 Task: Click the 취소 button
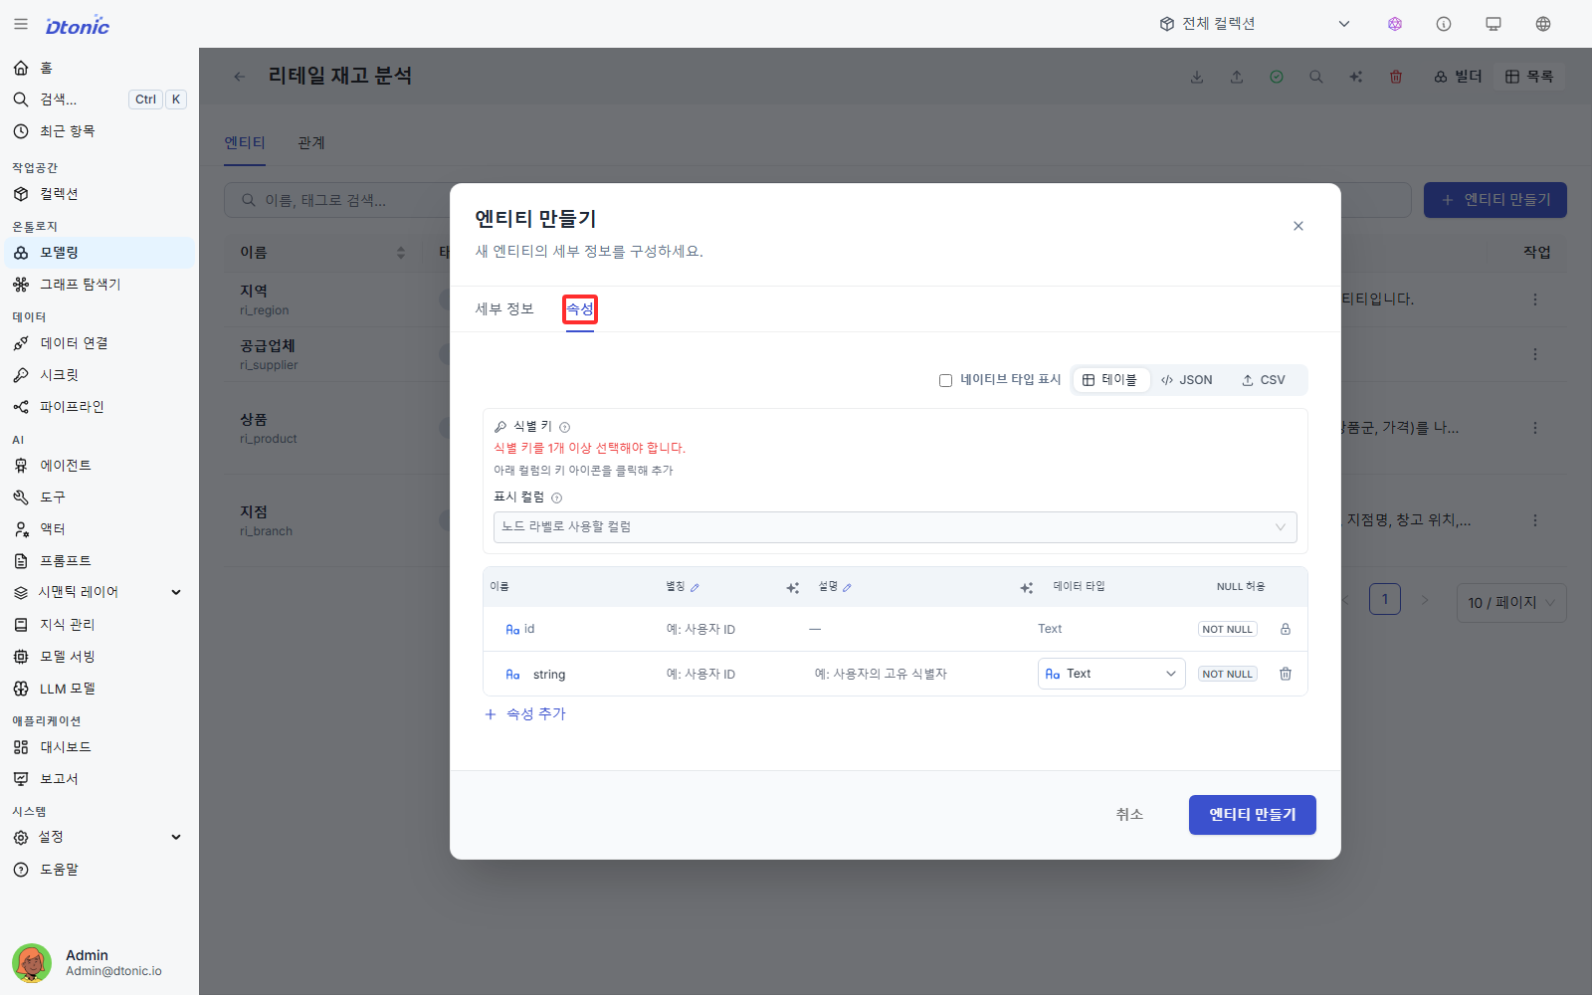coord(1129,815)
